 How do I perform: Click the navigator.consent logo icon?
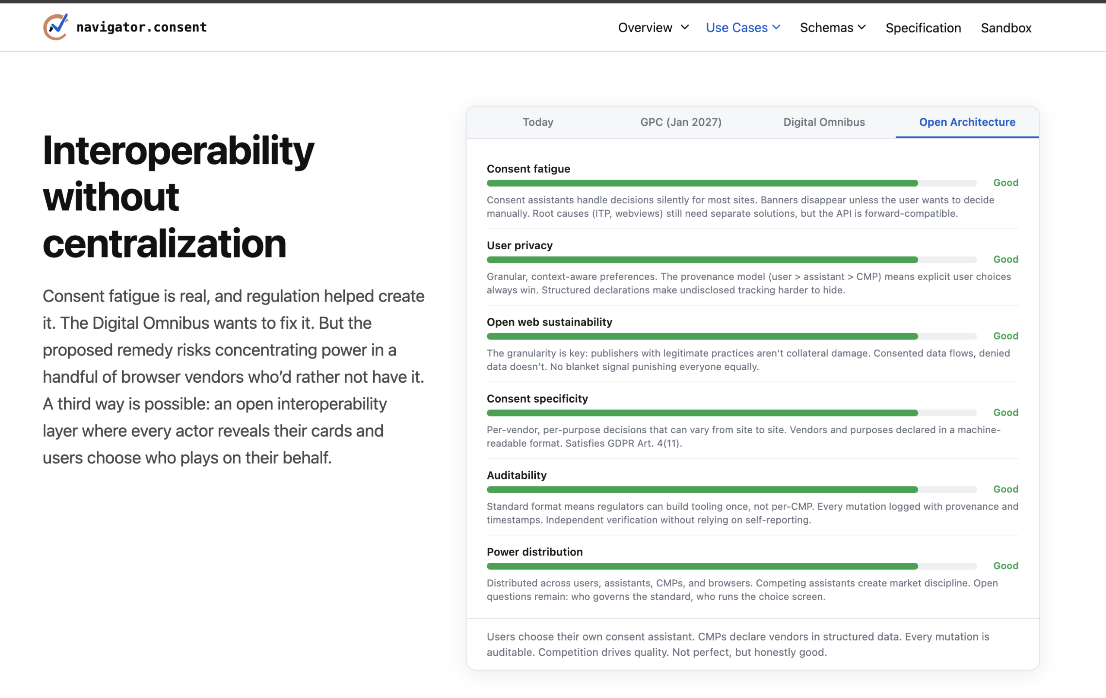pyautogui.click(x=55, y=27)
